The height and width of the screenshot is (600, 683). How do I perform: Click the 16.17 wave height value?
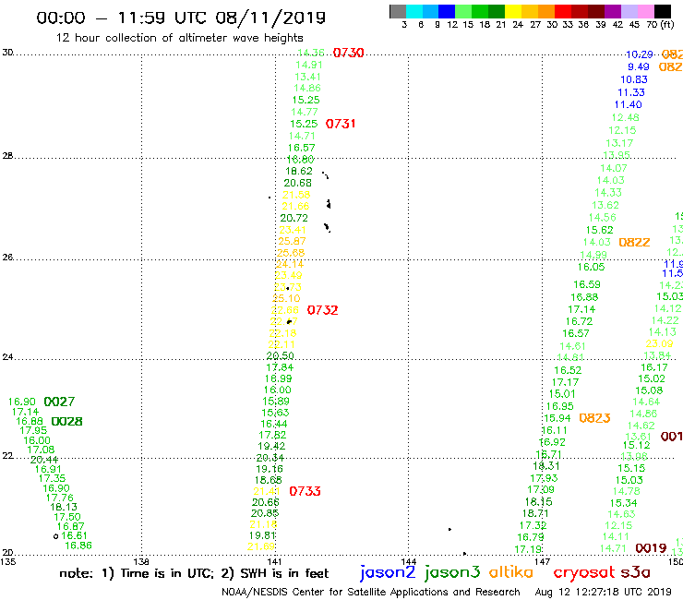tap(654, 367)
